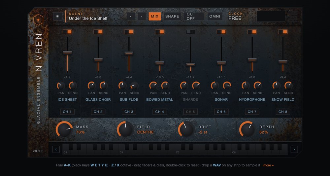This screenshot has height=176, width=330.
Task: Click the Snow Field SEND knob
Action: point(288,86)
